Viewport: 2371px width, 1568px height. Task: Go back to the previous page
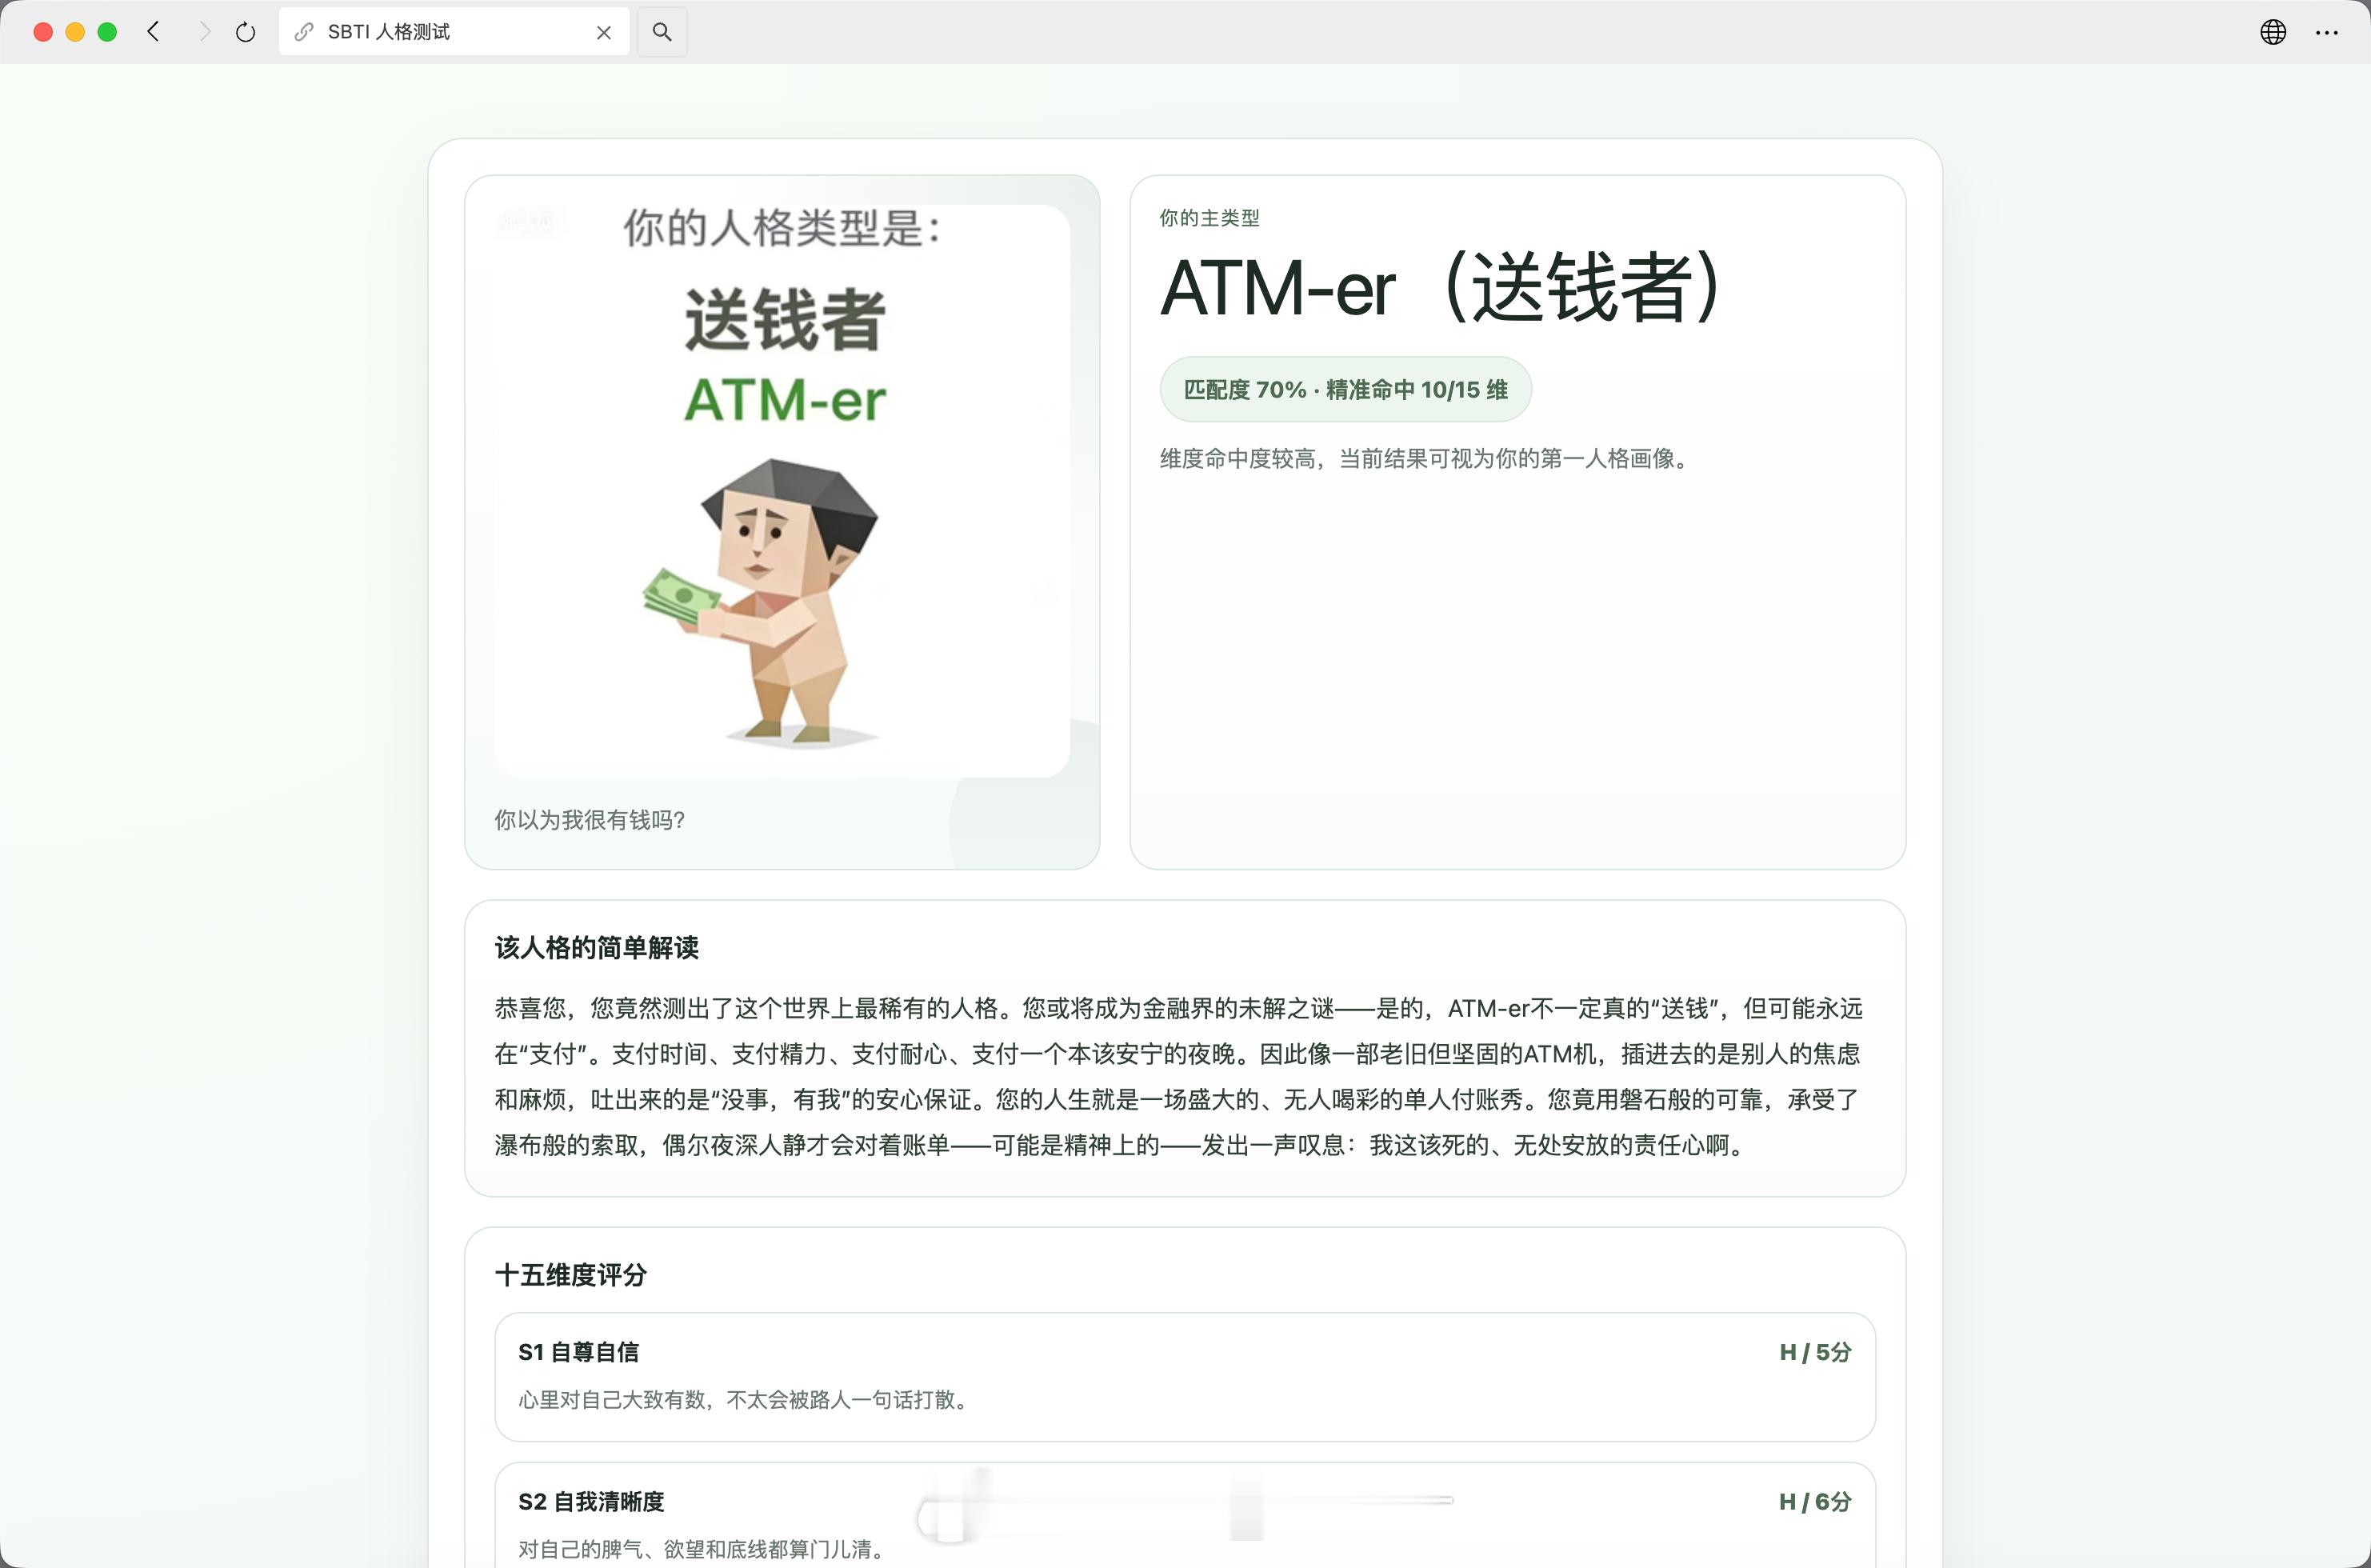(x=153, y=31)
